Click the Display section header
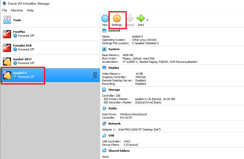This screenshot has height=159, width=244. 114,68
